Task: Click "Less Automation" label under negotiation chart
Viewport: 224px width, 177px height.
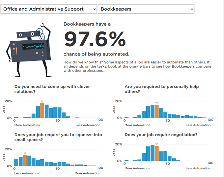Action: (198, 168)
